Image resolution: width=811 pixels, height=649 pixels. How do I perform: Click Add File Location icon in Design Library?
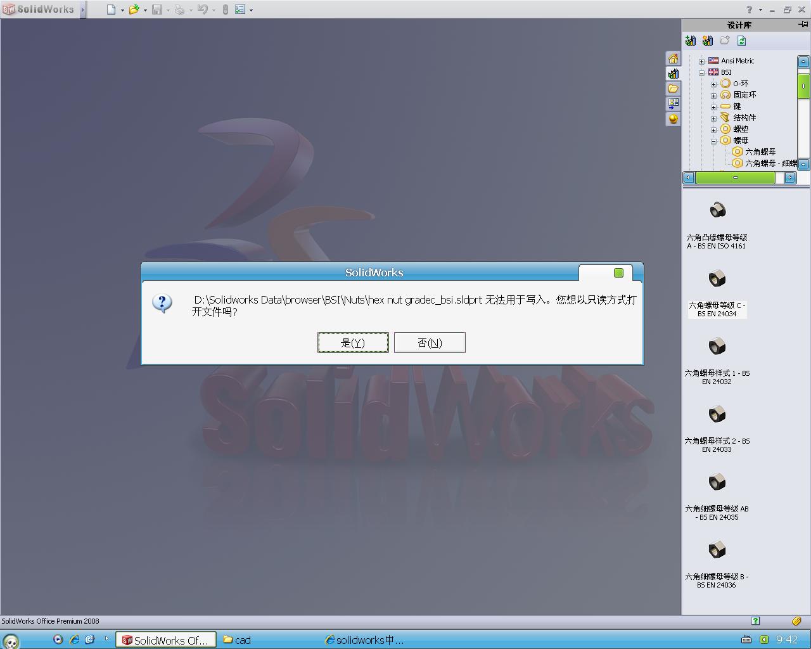(708, 41)
